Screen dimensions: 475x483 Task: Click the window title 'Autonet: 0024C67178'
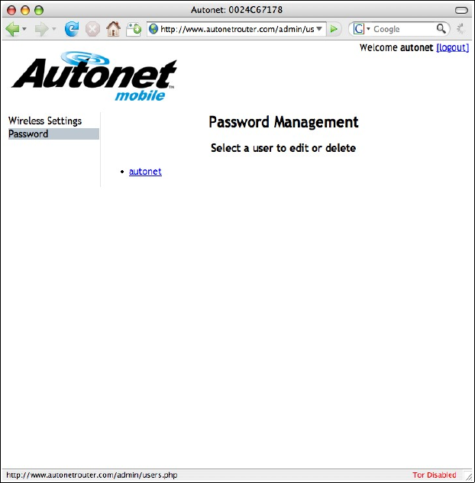[237, 10]
